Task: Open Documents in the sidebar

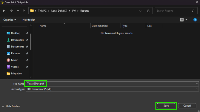Action: pos(15,47)
